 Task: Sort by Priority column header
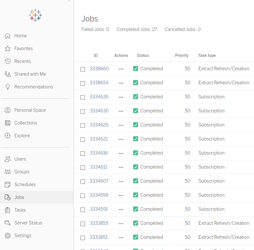tap(182, 56)
